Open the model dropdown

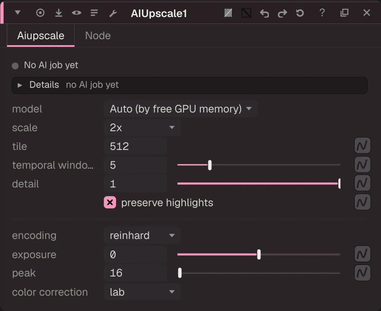pyautogui.click(x=181, y=109)
